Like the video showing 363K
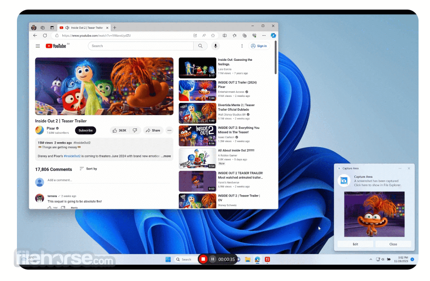 (120, 131)
